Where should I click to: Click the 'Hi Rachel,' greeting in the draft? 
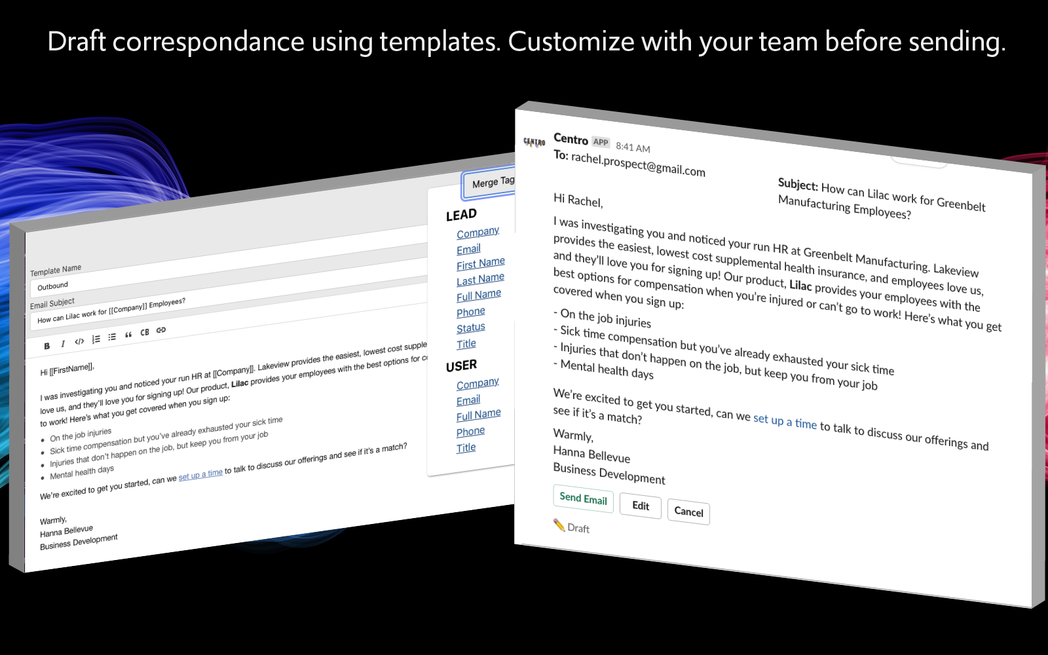click(x=578, y=200)
